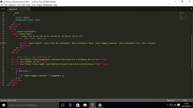Click the bootstrap.js rawgit script URL

click(61, 64)
